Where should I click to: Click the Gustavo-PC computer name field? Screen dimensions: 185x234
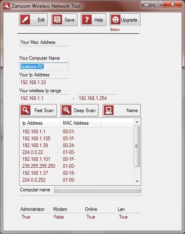[x=44, y=66]
